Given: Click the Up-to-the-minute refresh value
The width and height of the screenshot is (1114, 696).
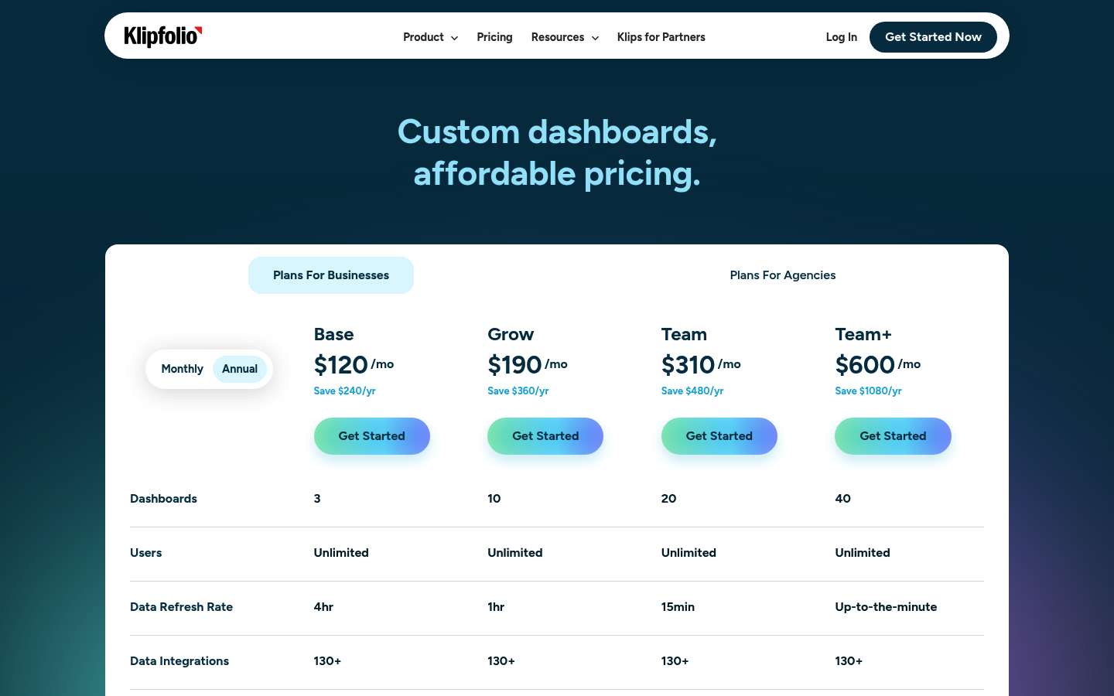Looking at the screenshot, I should click(886, 607).
